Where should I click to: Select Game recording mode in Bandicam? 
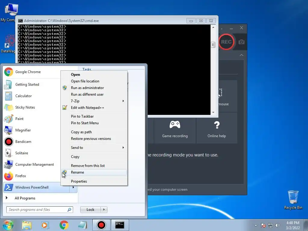(175, 129)
